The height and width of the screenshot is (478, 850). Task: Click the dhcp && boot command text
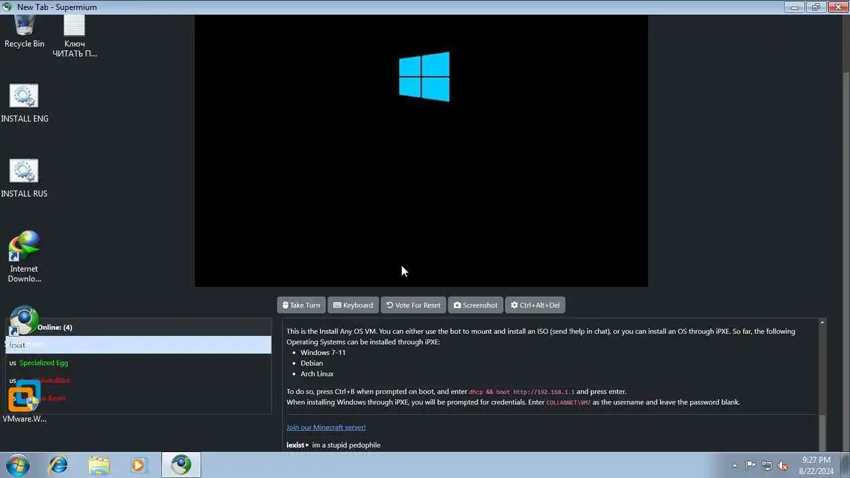521,392
